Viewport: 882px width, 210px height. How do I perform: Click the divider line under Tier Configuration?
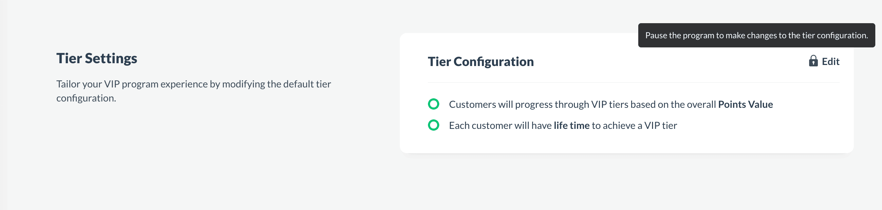coord(633,83)
